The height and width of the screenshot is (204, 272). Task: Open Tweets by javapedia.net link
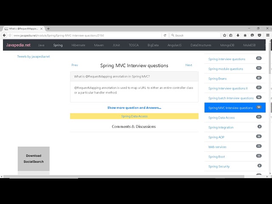coord(34,57)
